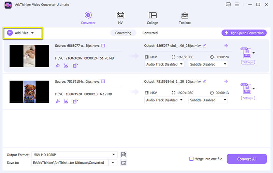Open MKV format icon for 7515918 video
This screenshot has width=273, height=173.
pyautogui.click(x=246, y=88)
